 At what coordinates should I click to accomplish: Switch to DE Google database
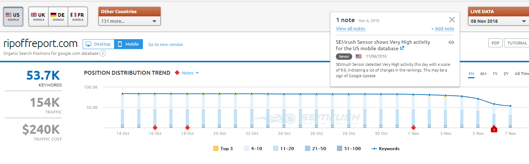[58, 17]
